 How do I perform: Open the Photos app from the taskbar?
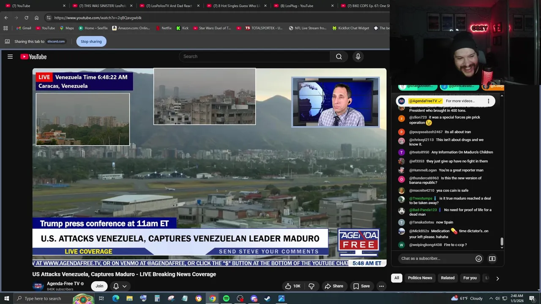281,299
